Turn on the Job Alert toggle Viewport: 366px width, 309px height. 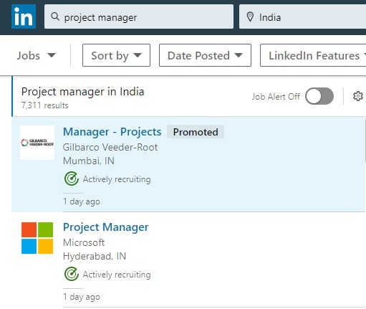click(x=319, y=96)
